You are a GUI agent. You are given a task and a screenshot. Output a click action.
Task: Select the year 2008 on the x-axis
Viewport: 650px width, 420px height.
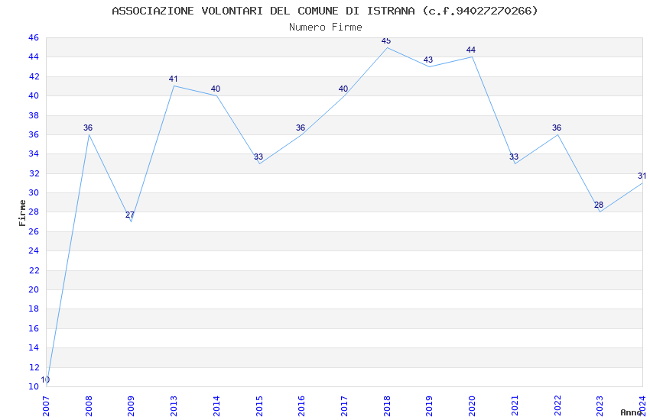[88, 406]
